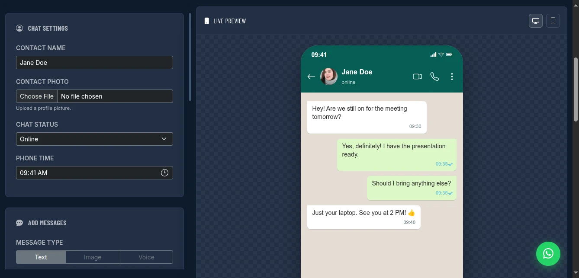Expand the Online status selector chevron
579x278 pixels.
164,139
